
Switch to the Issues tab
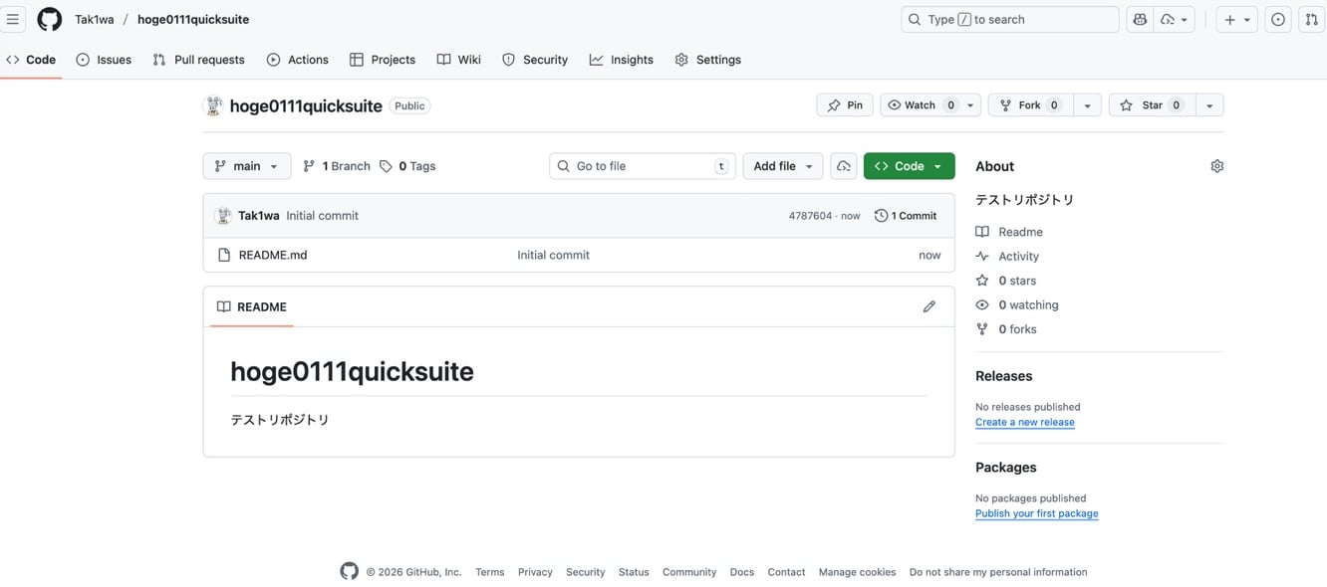coord(104,60)
